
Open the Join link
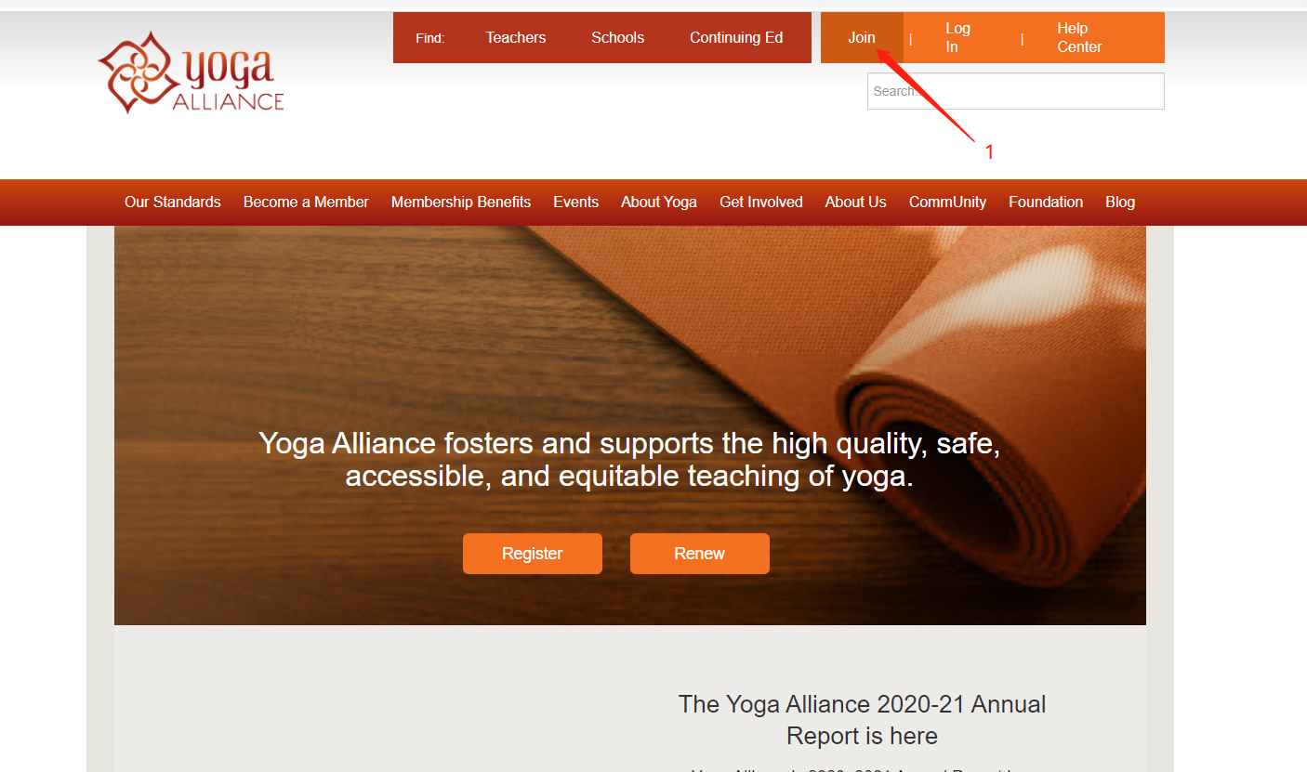pyautogui.click(x=862, y=38)
